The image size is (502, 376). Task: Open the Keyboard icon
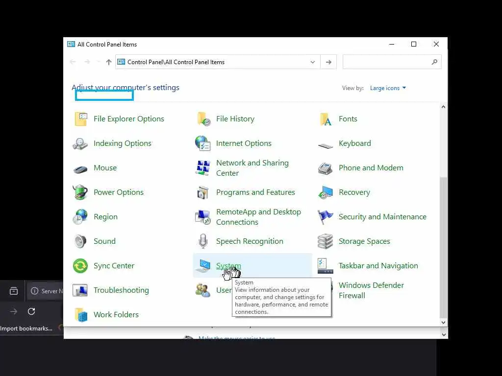click(x=326, y=145)
